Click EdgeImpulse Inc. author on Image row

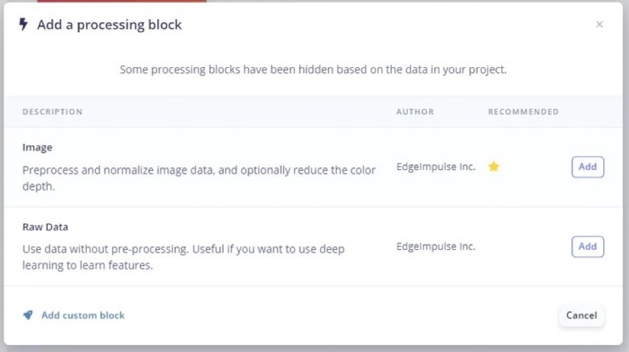click(x=435, y=167)
